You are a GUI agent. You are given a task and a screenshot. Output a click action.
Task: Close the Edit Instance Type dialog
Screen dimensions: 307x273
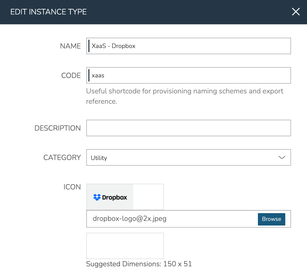pos(296,12)
